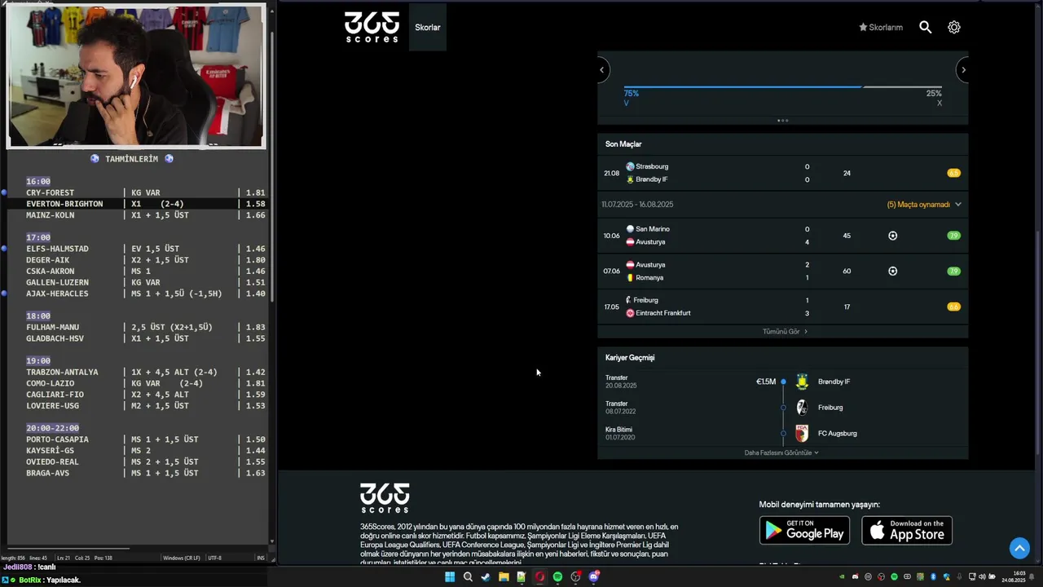Expand Daha Fazlasını Görüntüle
Viewport: 1043px width, 587px height.
coord(781,452)
